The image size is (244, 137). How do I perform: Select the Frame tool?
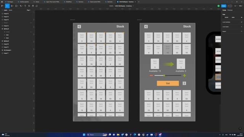11,6
